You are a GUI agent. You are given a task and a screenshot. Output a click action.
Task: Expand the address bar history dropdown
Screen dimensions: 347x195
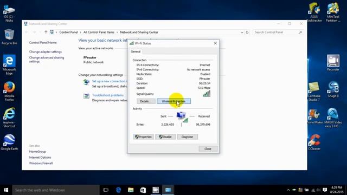[242, 32]
